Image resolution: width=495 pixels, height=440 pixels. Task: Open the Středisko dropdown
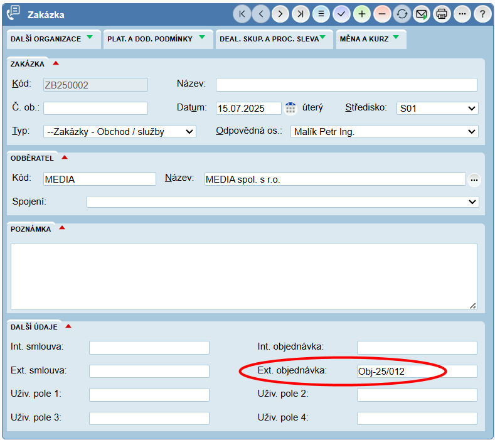437,108
